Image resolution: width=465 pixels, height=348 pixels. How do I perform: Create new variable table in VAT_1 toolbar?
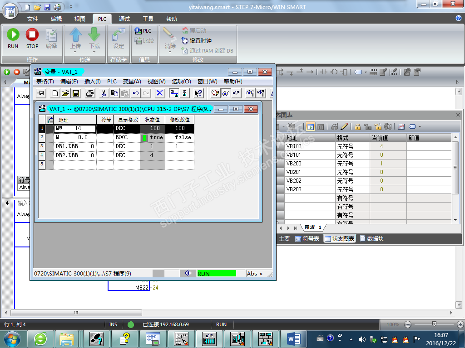click(55, 93)
